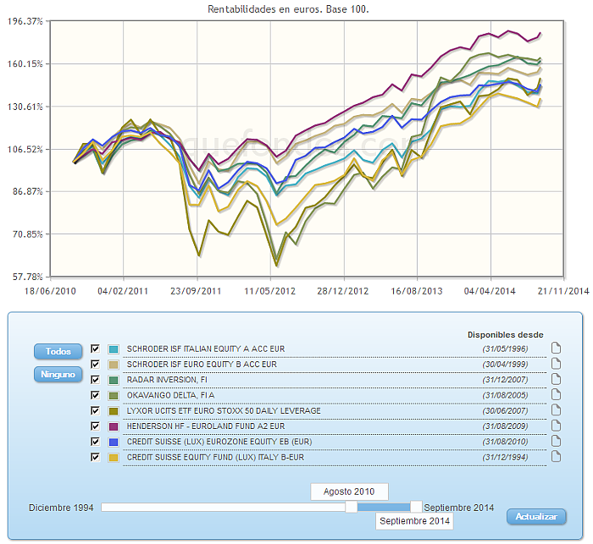
Task: Click the 11/05/2012 date axis label
Action: pyautogui.click(x=269, y=291)
